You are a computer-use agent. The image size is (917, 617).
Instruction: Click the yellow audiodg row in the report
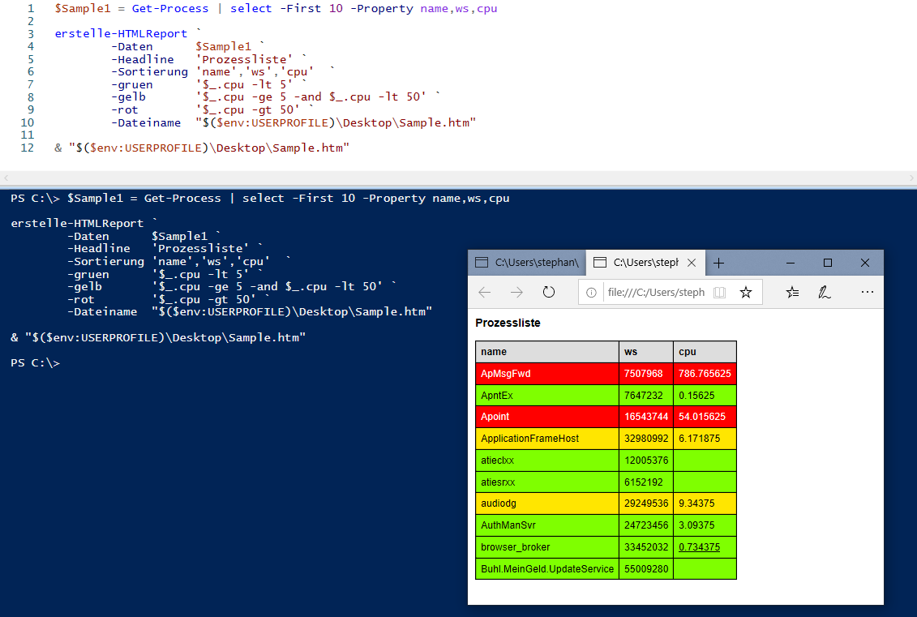click(545, 503)
